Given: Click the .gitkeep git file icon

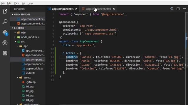Looking at the screenshot, I should 23,82.
